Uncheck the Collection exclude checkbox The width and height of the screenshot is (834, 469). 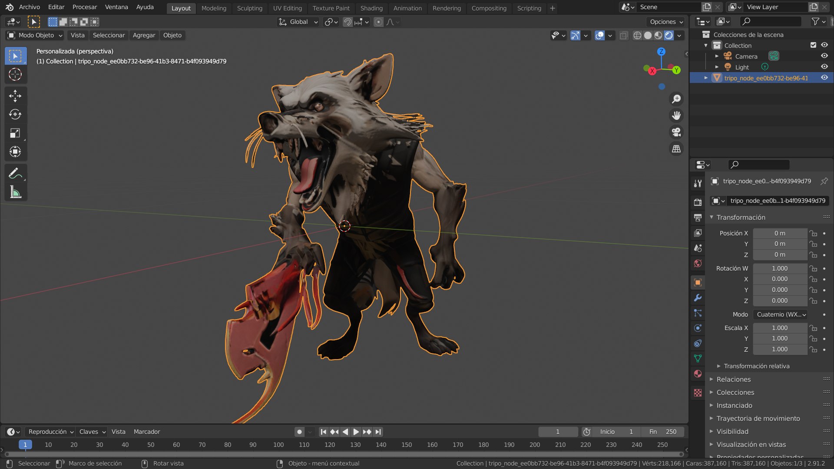(x=813, y=45)
